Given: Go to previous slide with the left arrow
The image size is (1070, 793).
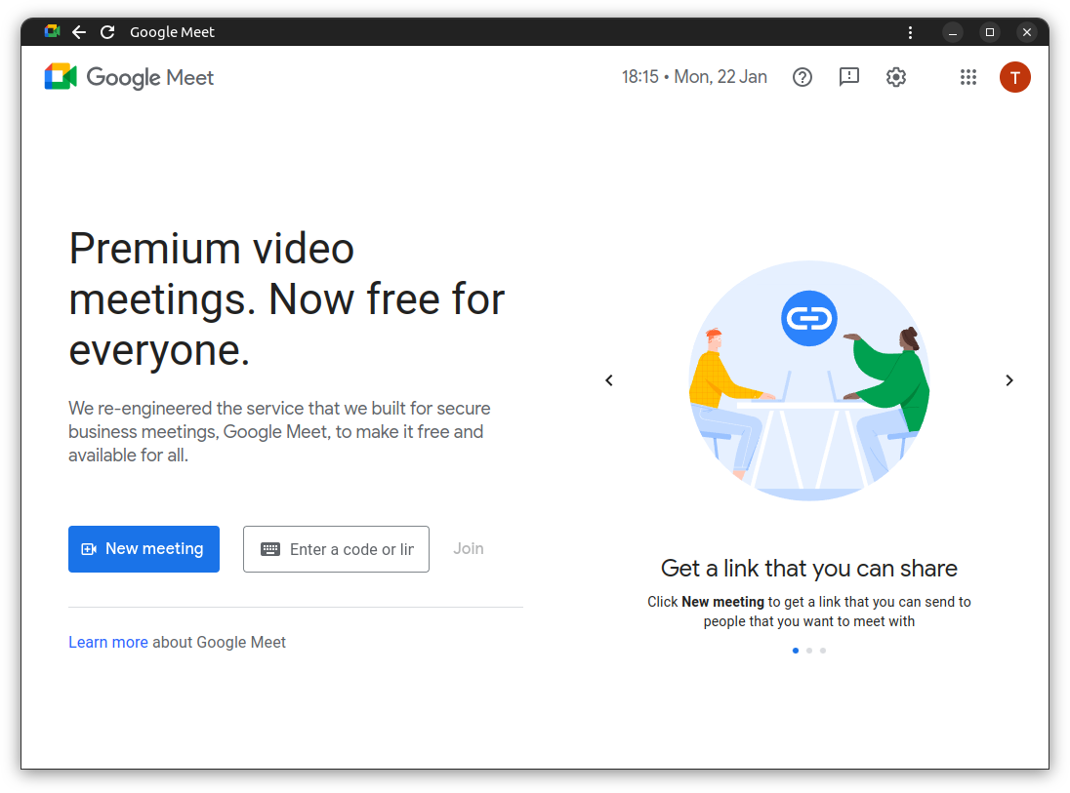Looking at the screenshot, I should pyautogui.click(x=608, y=380).
